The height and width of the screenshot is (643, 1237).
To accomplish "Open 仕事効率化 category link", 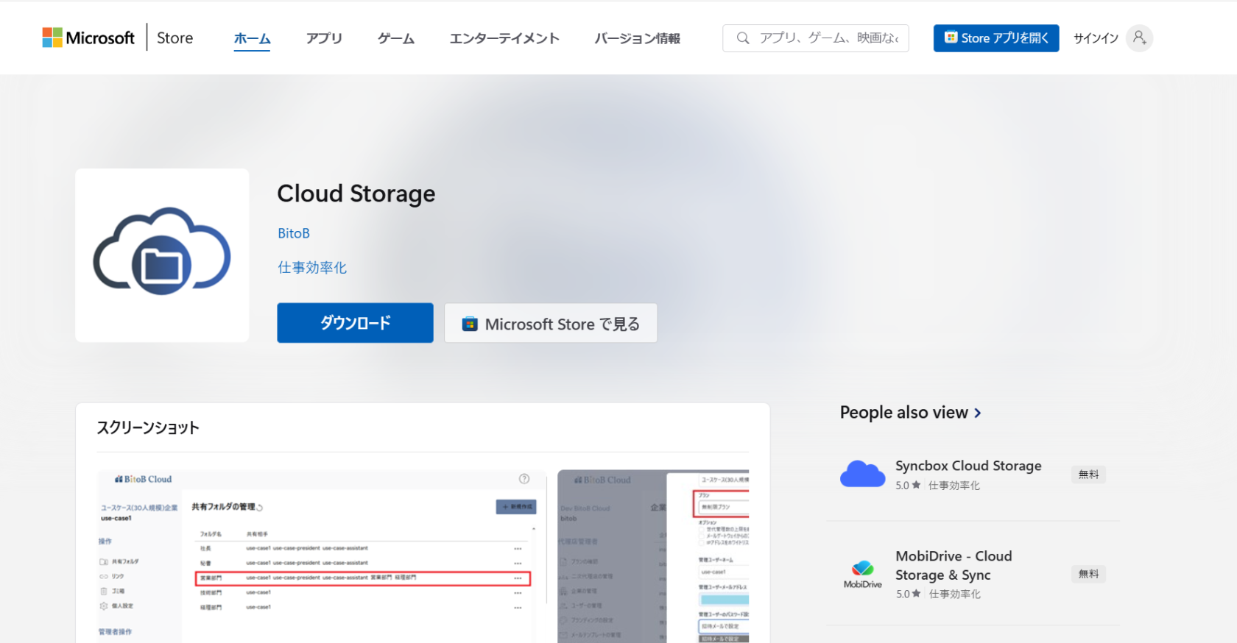I will pyautogui.click(x=312, y=268).
